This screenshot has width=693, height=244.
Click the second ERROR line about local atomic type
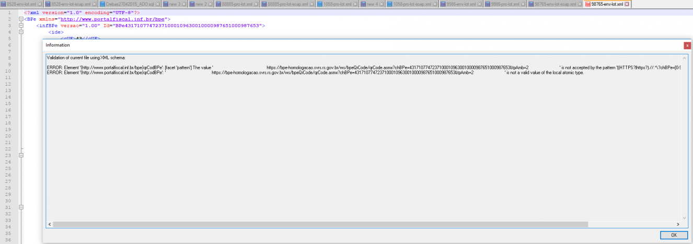coord(315,73)
